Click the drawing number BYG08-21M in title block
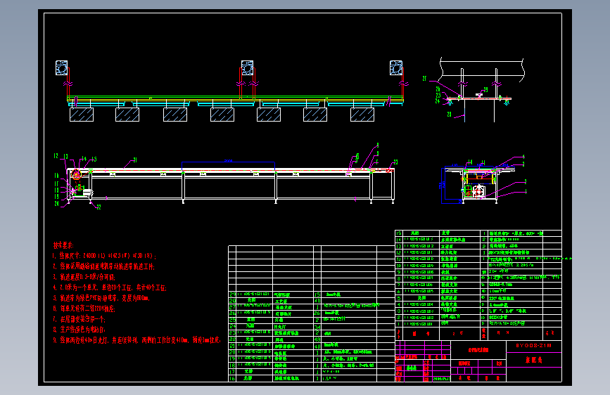 [533, 346]
